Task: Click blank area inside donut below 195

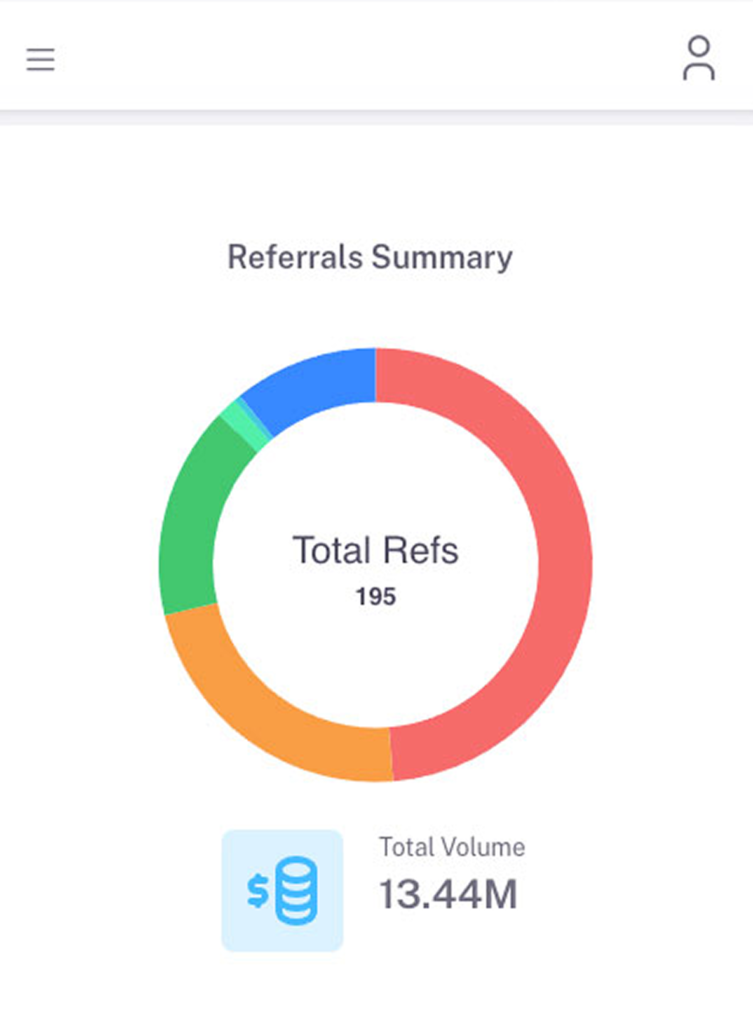Action: (x=376, y=668)
